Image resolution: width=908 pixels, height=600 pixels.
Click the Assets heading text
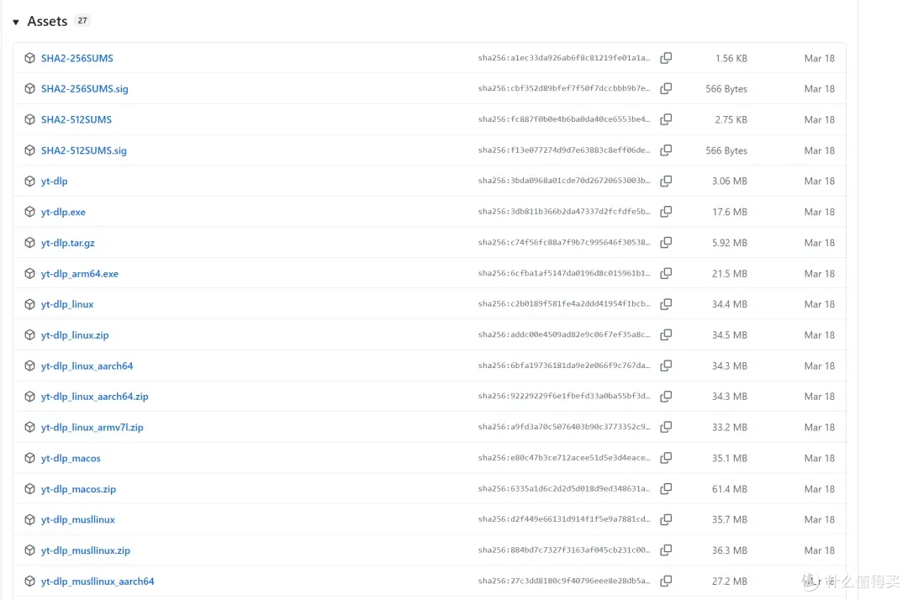tap(47, 21)
